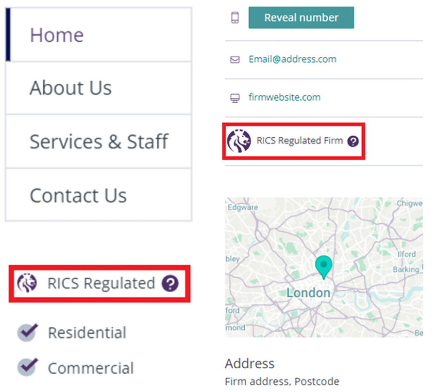Visit firmwebsite.com link
Viewport: 437px width, 392px height.
(x=285, y=97)
